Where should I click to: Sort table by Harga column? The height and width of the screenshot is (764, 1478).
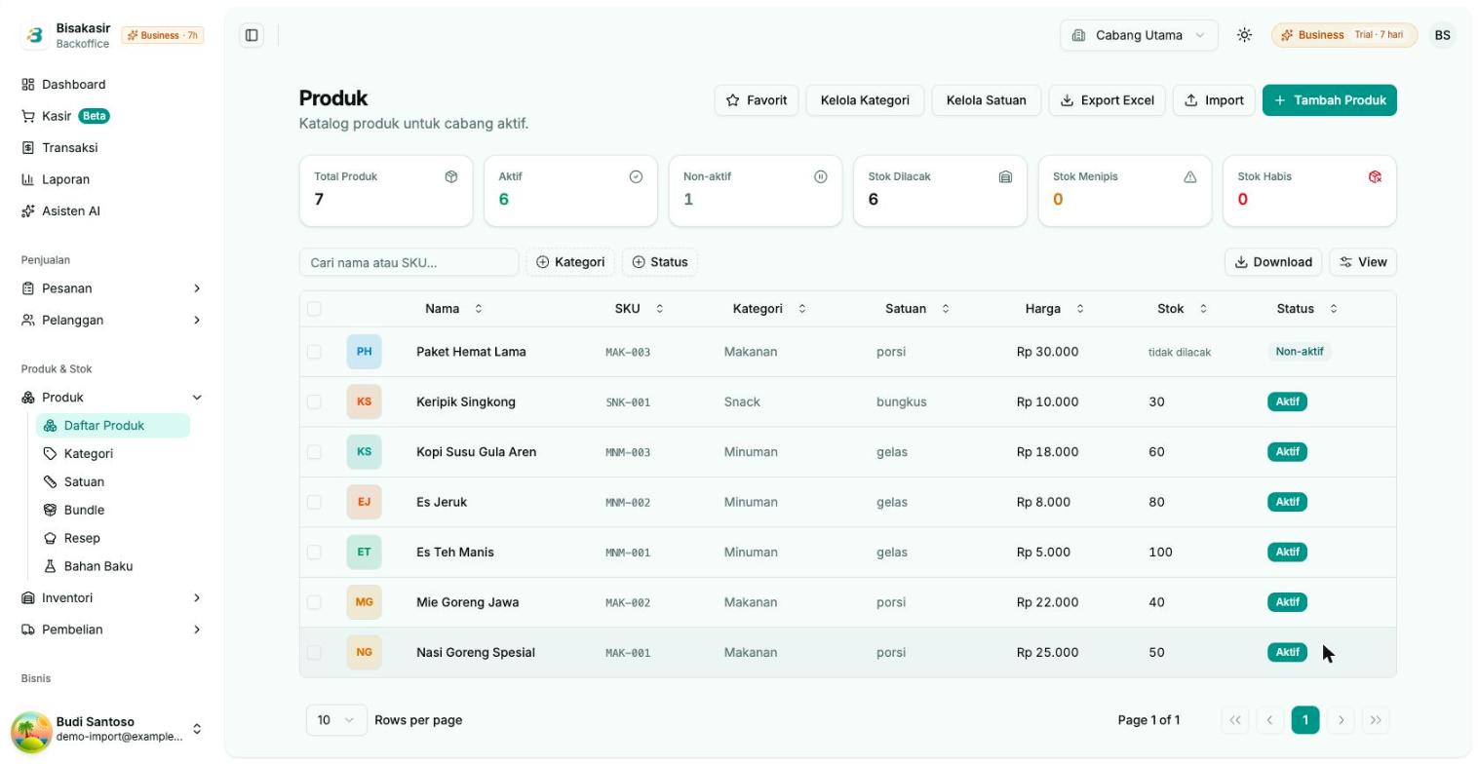pyautogui.click(x=1054, y=309)
